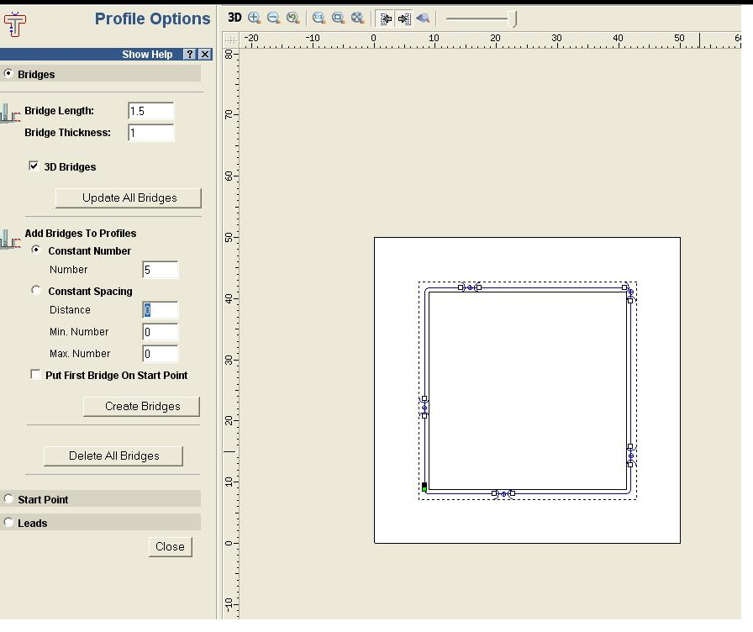Viewport: 753px width, 632px height.
Task: Click the lower bridge marker on the right edge
Action: (630, 456)
